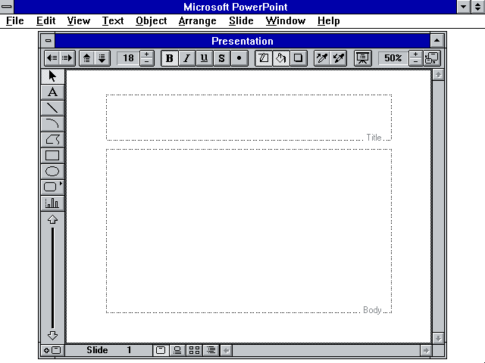This screenshot has height=363, width=485.
Task: Click inside the Body placeholder
Action: click(249, 231)
